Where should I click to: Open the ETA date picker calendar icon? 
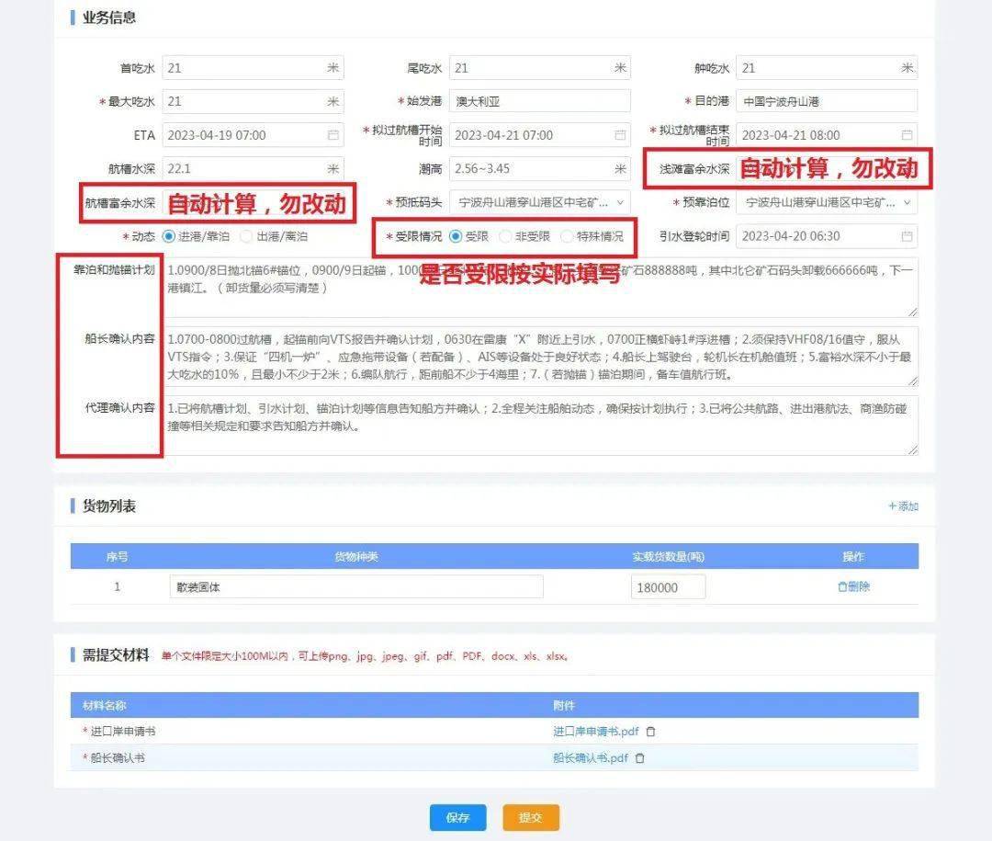point(335,135)
